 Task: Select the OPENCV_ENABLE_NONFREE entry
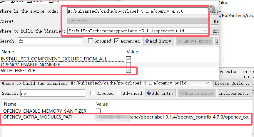(31, 65)
